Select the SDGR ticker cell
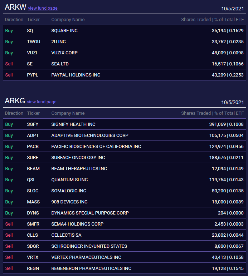 (x=33, y=246)
